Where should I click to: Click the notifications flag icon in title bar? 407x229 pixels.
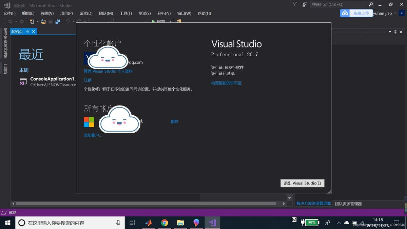pyautogui.click(x=294, y=4)
